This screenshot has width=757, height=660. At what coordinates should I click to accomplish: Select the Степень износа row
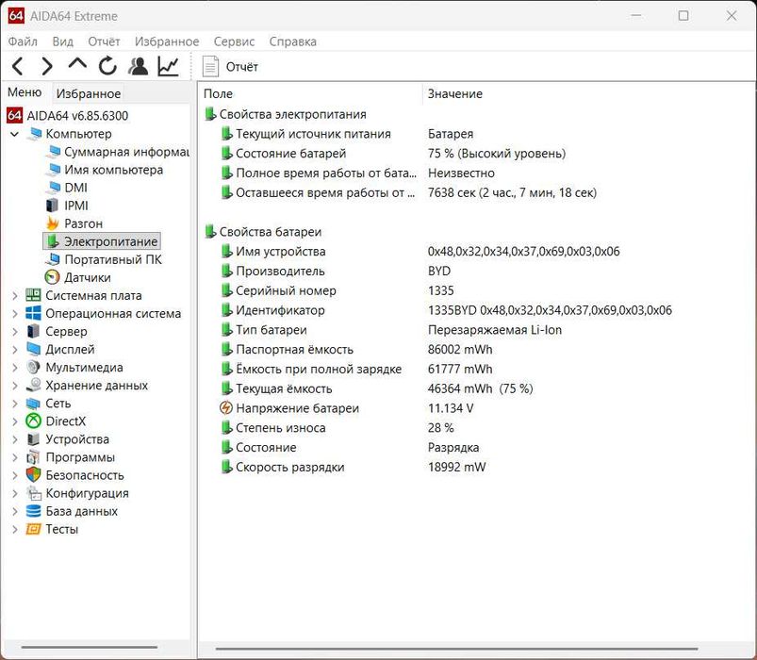point(337,428)
